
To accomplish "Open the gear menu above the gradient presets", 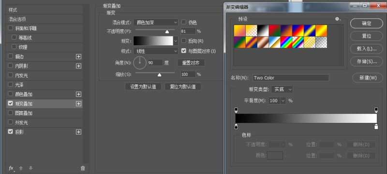I will click(x=337, y=19).
